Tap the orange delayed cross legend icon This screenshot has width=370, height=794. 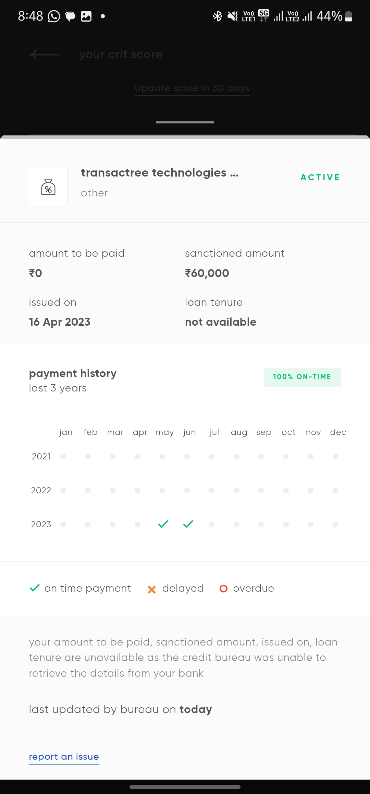152,589
